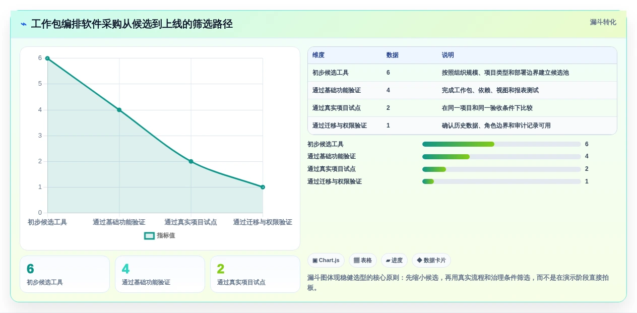The image size is (637, 313).
Task: Click the summary paragraph starting with 漏斗图体现
Action: tap(458, 283)
